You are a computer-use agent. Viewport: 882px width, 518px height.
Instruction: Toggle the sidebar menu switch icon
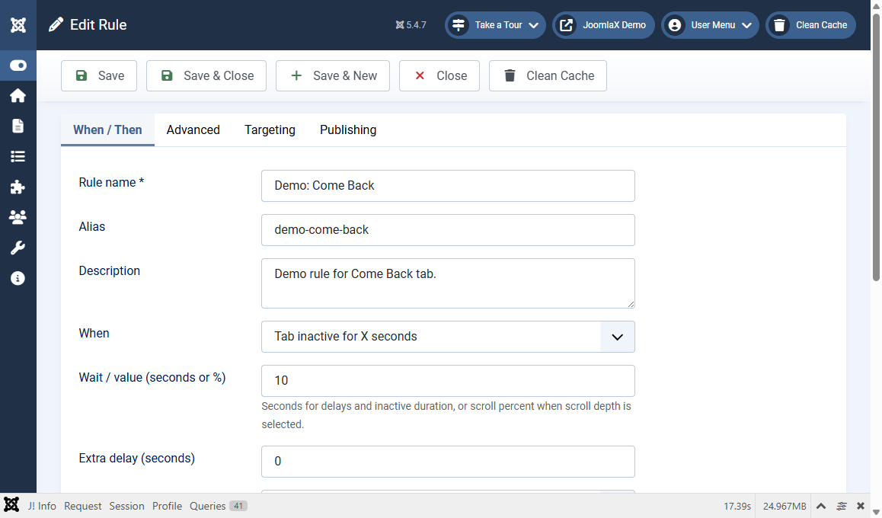pos(18,66)
